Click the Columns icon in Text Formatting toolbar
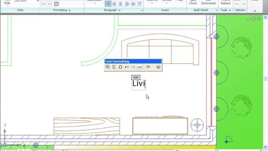Viewport: 268px width, 151px height. coord(108,67)
